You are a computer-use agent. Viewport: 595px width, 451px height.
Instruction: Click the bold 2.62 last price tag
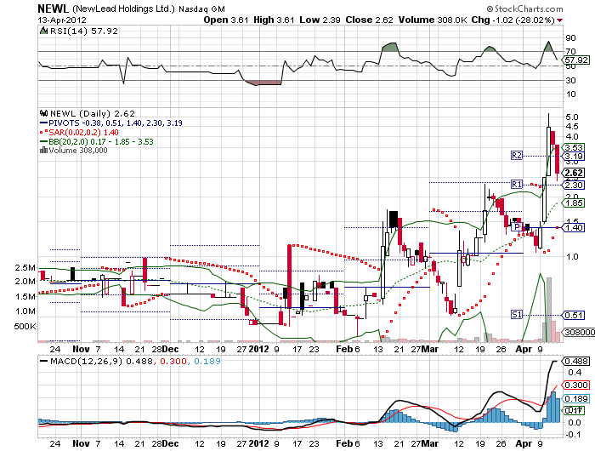pos(574,173)
